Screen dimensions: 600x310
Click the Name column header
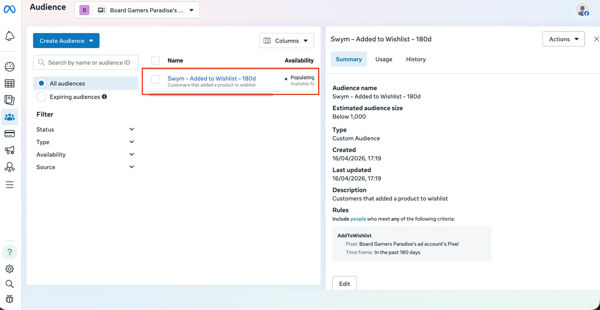click(175, 61)
